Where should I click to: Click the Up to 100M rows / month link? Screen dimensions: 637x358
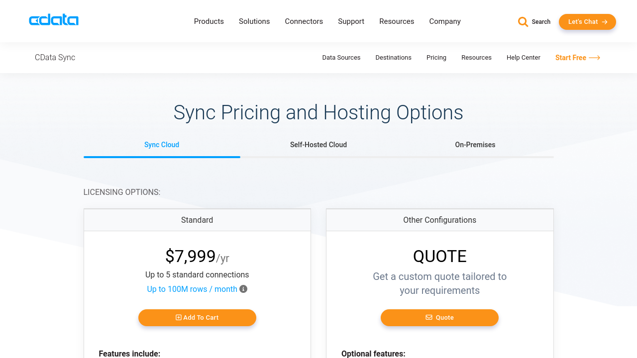(x=192, y=289)
